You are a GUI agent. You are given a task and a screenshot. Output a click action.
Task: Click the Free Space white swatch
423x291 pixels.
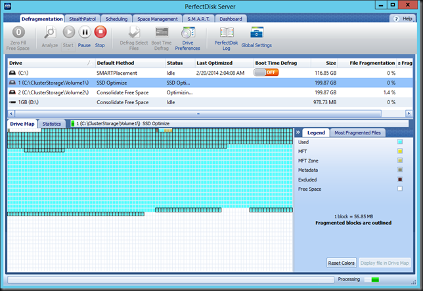click(400, 189)
